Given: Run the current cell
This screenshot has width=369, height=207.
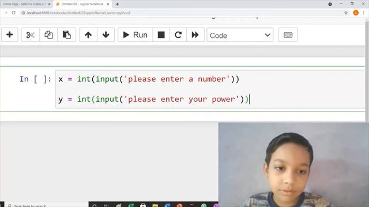Looking at the screenshot, I should [135, 34].
